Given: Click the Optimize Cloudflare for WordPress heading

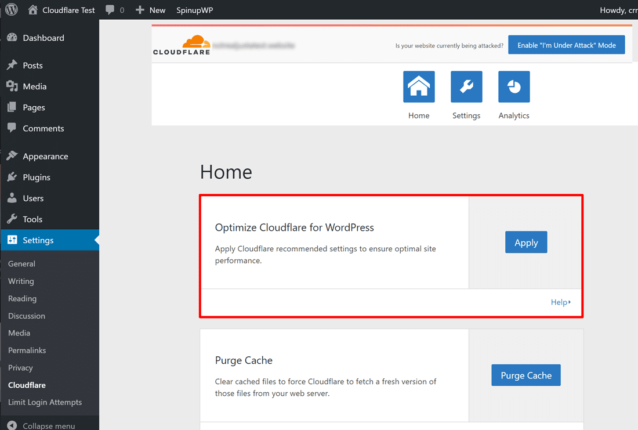Looking at the screenshot, I should coord(294,227).
